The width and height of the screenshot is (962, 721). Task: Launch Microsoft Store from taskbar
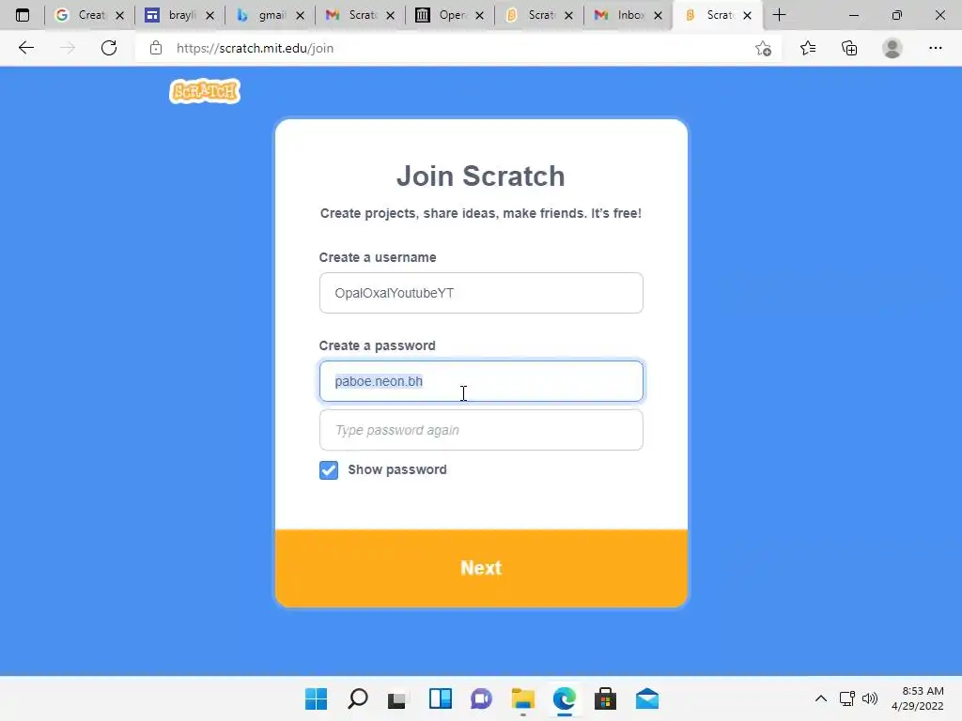[x=605, y=698]
